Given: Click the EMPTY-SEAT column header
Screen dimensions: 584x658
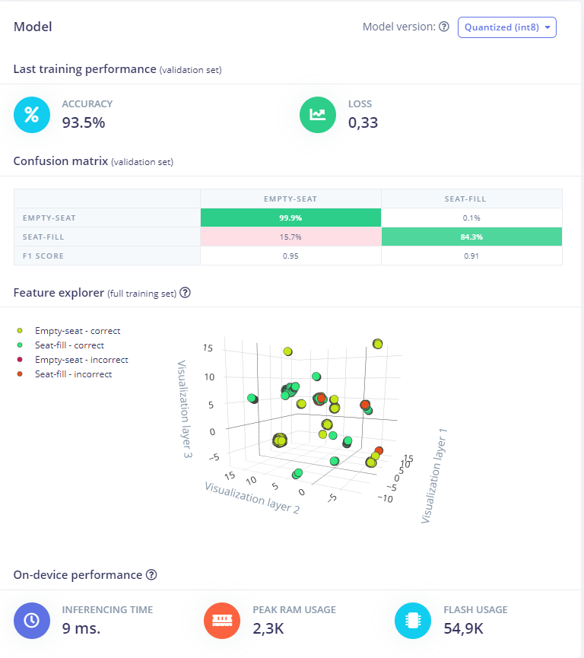Looking at the screenshot, I should [290, 199].
